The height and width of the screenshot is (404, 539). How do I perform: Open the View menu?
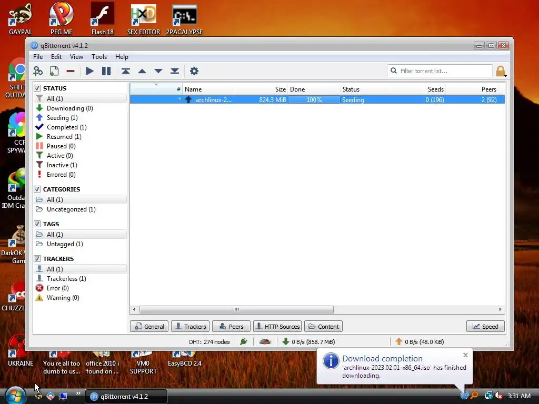tap(76, 57)
